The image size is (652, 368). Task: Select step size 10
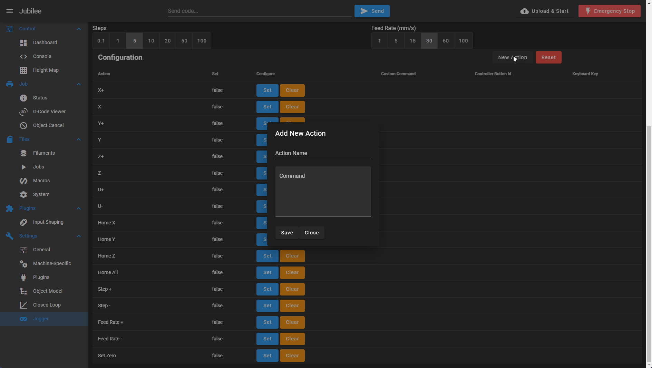(151, 41)
